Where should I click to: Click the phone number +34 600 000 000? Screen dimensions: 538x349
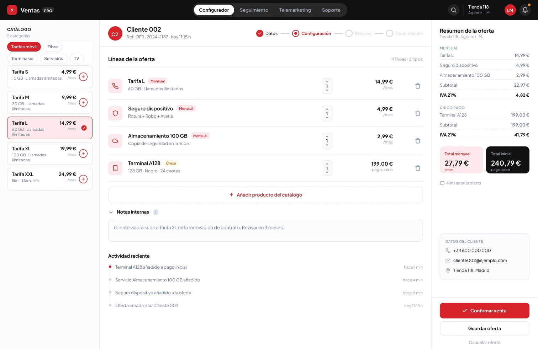pos(472,251)
